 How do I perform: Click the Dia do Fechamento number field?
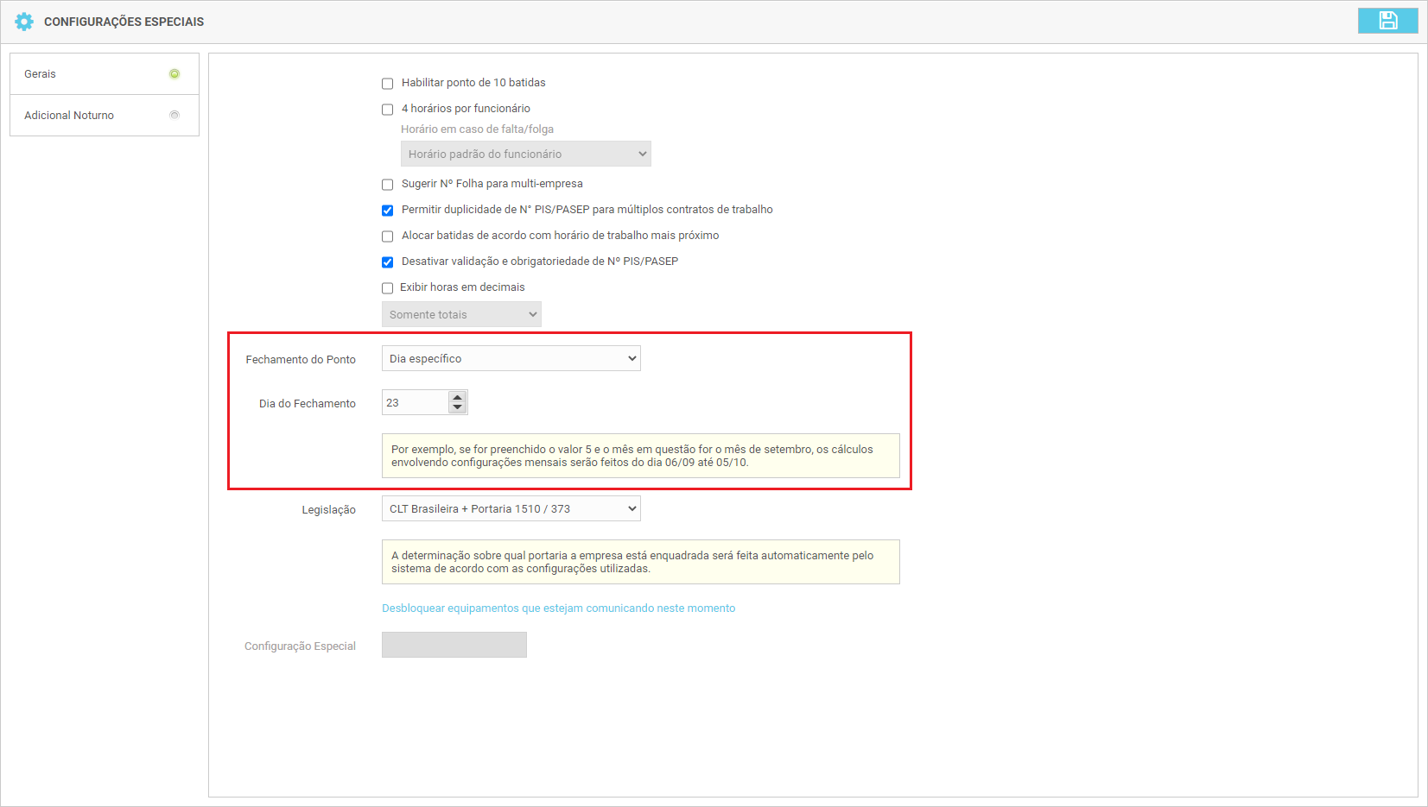point(415,403)
